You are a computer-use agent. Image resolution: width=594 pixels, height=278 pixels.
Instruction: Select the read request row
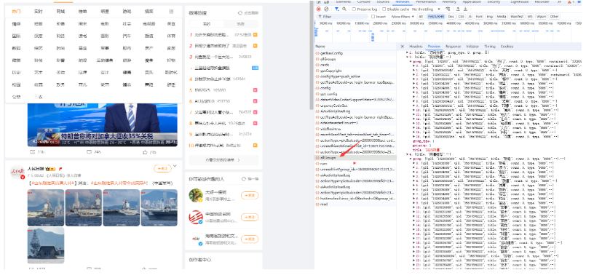(355, 204)
